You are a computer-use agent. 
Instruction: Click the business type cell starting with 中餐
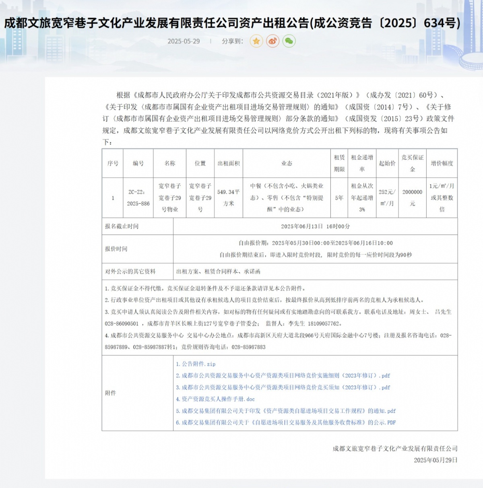(x=287, y=198)
